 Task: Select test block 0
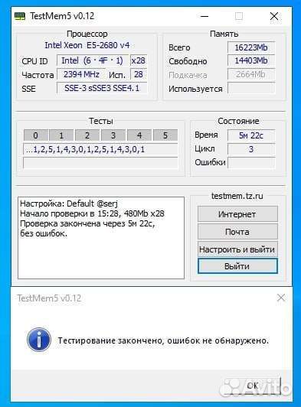click(x=35, y=135)
